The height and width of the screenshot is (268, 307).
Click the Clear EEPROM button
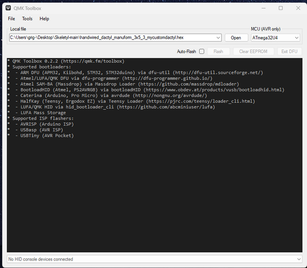253,51
